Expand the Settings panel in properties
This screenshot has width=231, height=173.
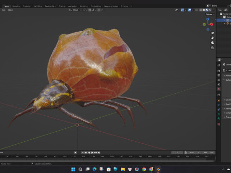pos(227,109)
